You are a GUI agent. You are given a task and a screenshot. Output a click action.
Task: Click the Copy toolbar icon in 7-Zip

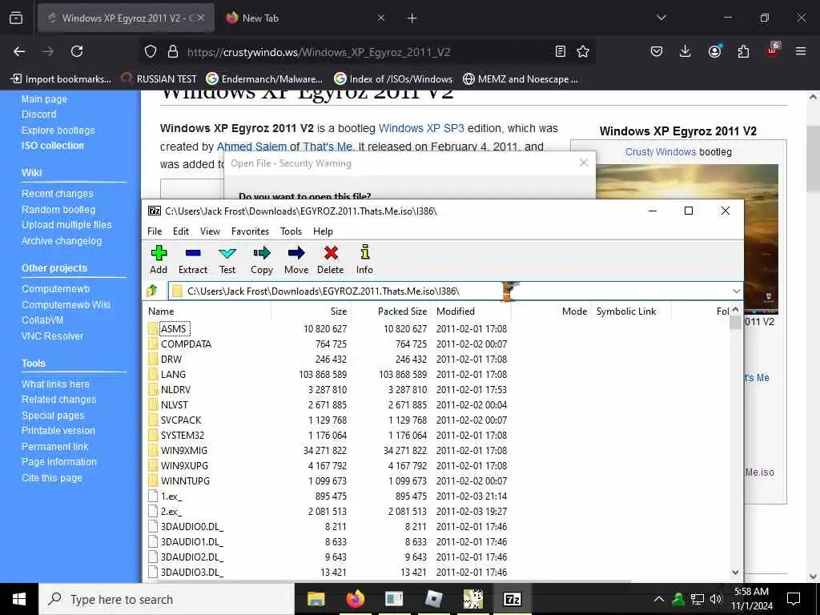(262, 260)
